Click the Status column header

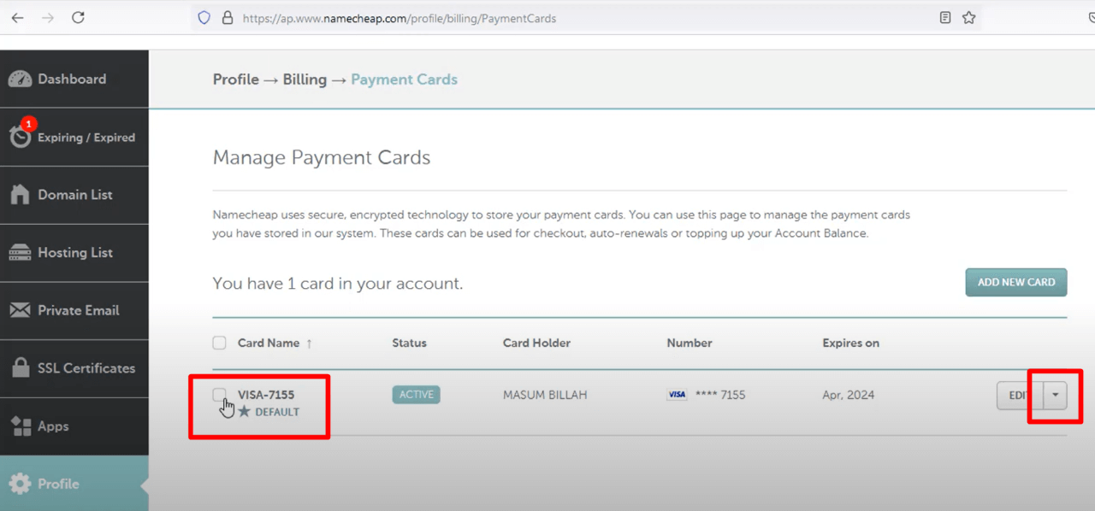(x=409, y=343)
